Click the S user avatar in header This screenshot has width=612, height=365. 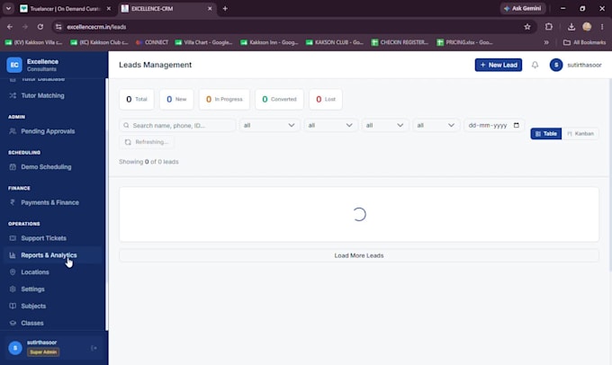click(x=556, y=65)
